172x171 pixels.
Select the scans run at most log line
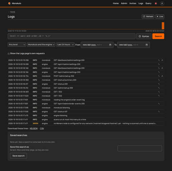click(86, 120)
